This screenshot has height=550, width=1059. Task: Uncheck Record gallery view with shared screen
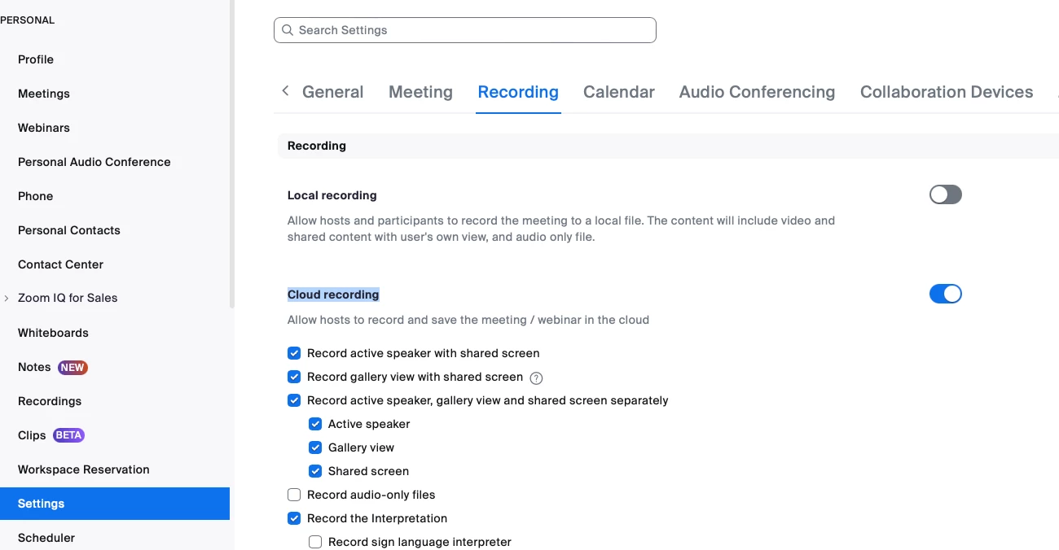(x=294, y=377)
